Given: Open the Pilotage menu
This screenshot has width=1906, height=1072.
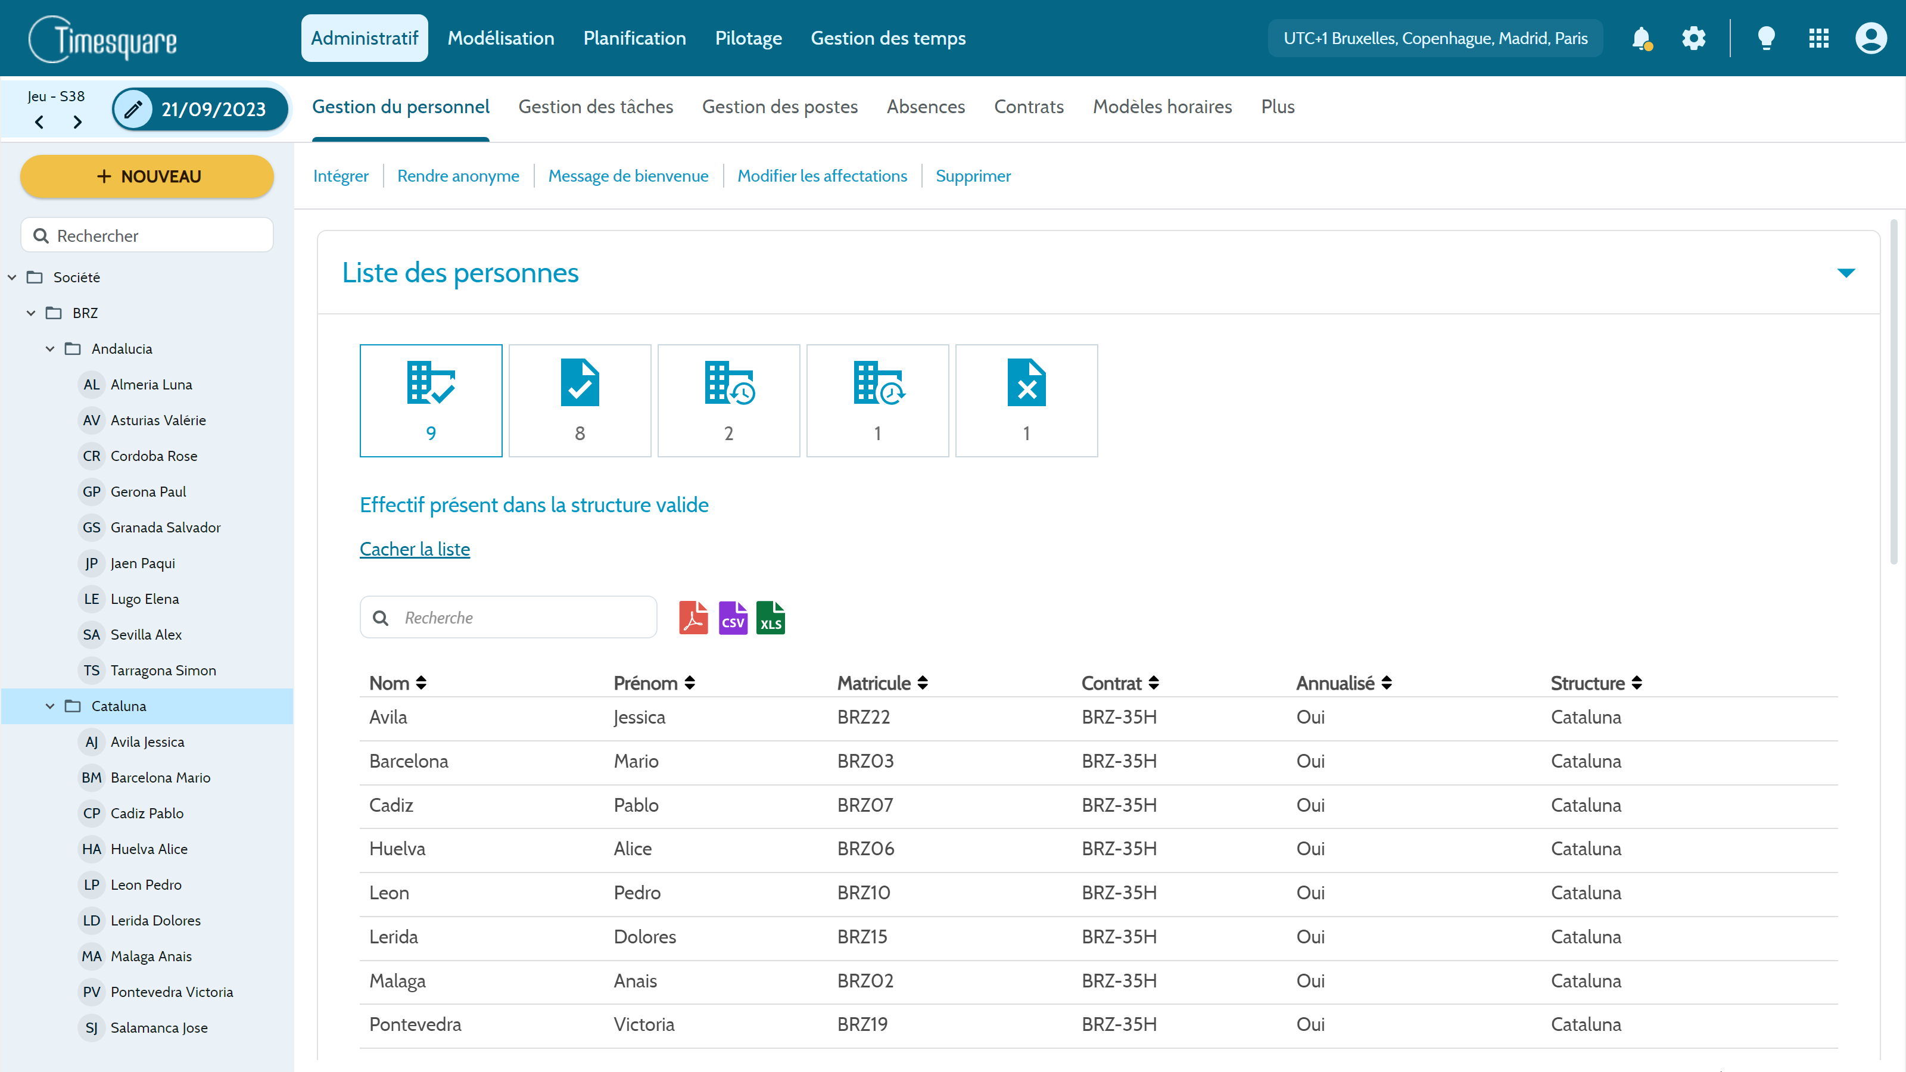Looking at the screenshot, I should (x=748, y=39).
